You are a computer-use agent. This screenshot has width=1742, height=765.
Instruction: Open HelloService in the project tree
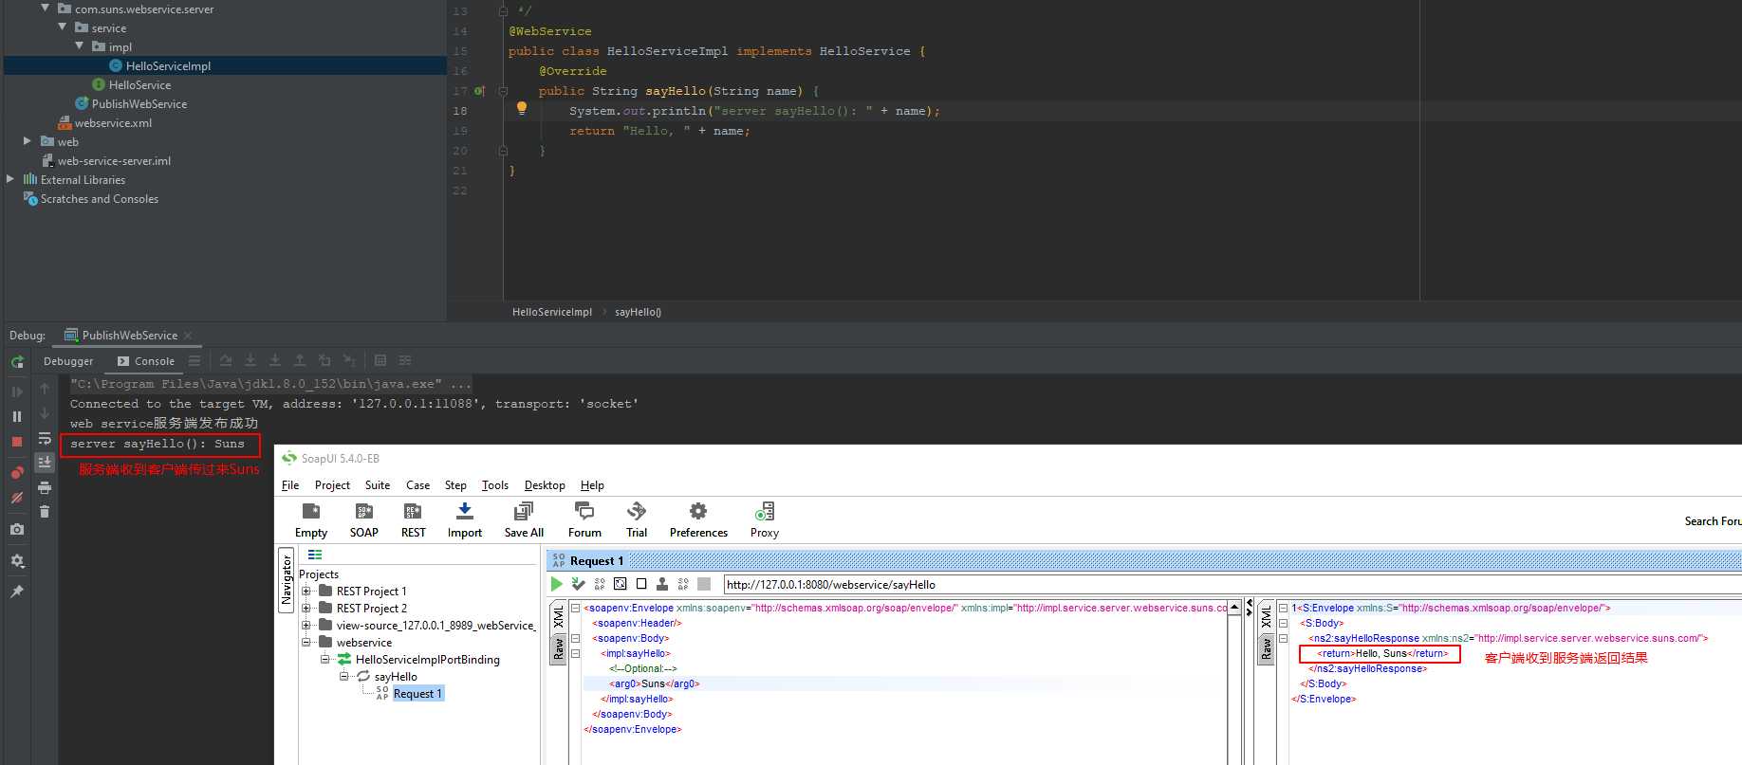click(139, 85)
